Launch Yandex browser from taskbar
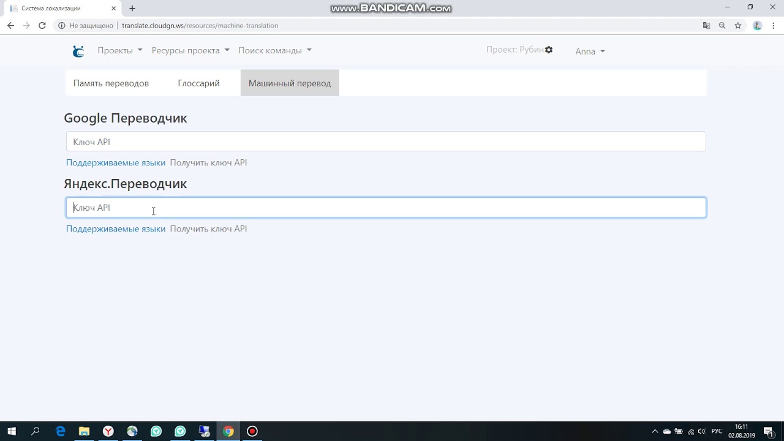 pyautogui.click(x=108, y=431)
